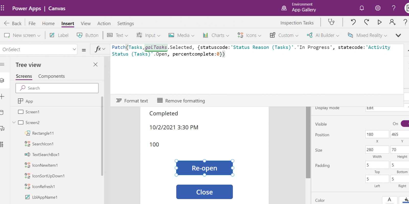Open Media icon in left sidebar
The height and width of the screenshot is (204, 409).
[2, 129]
